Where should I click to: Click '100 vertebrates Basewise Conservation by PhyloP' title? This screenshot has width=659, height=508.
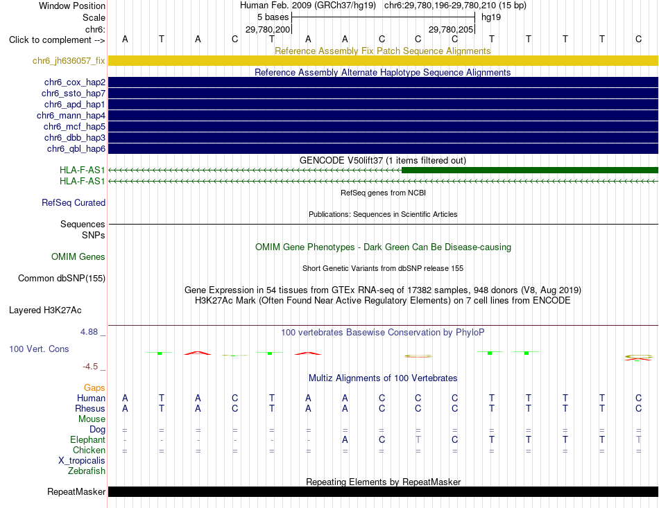tap(383, 332)
